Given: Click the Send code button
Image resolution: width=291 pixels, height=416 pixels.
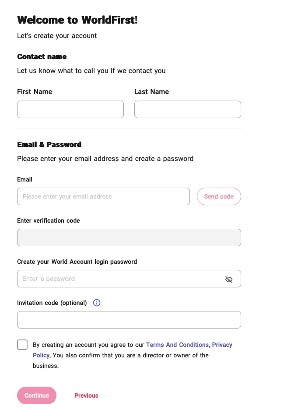Looking at the screenshot, I should coord(219,196).
